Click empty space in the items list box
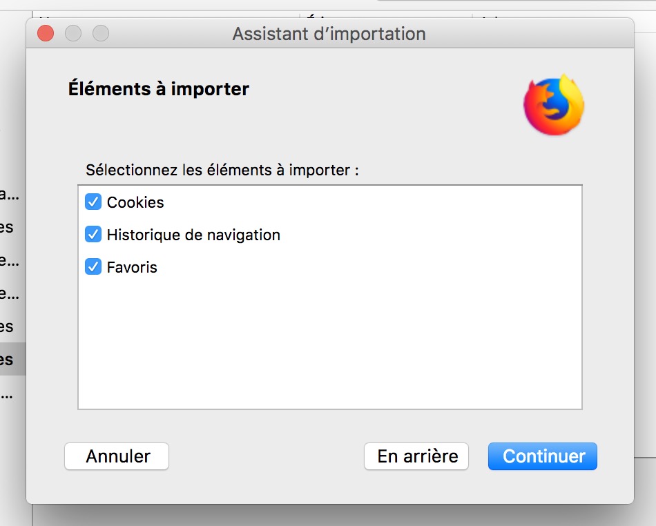Viewport: 656px width, 526px height. pos(330,345)
